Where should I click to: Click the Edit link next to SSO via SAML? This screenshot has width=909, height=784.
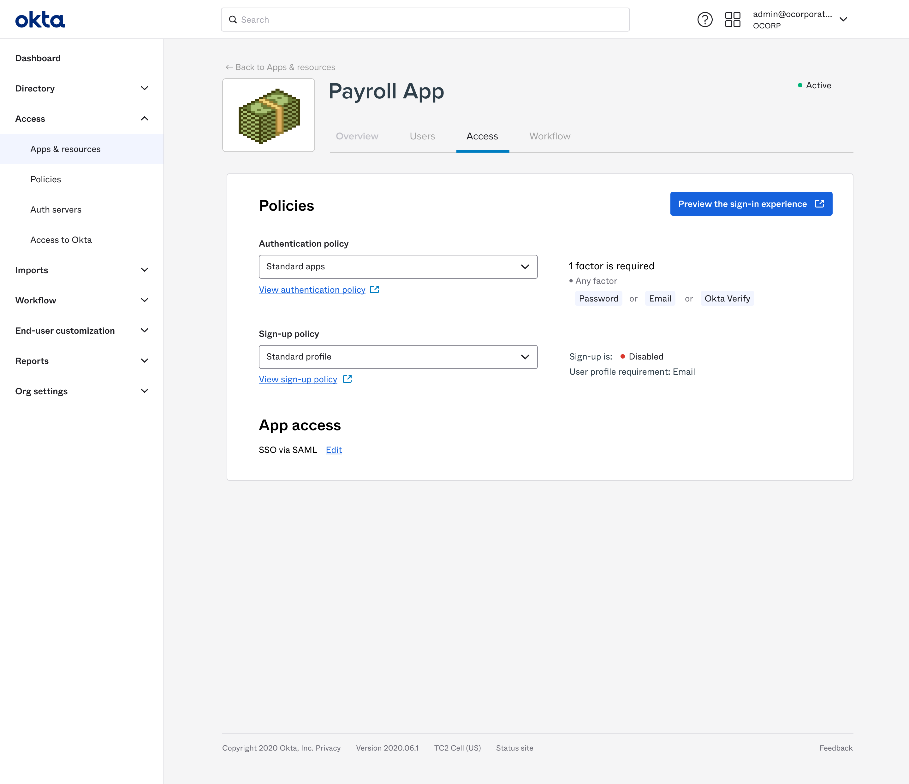tap(333, 450)
